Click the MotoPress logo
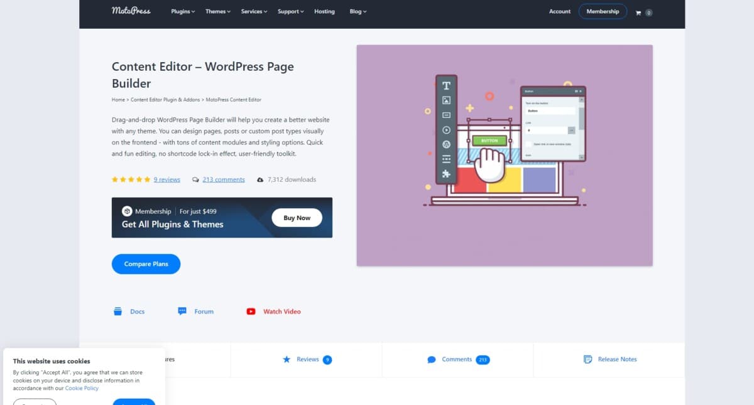This screenshot has width=754, height=405. 131,11
